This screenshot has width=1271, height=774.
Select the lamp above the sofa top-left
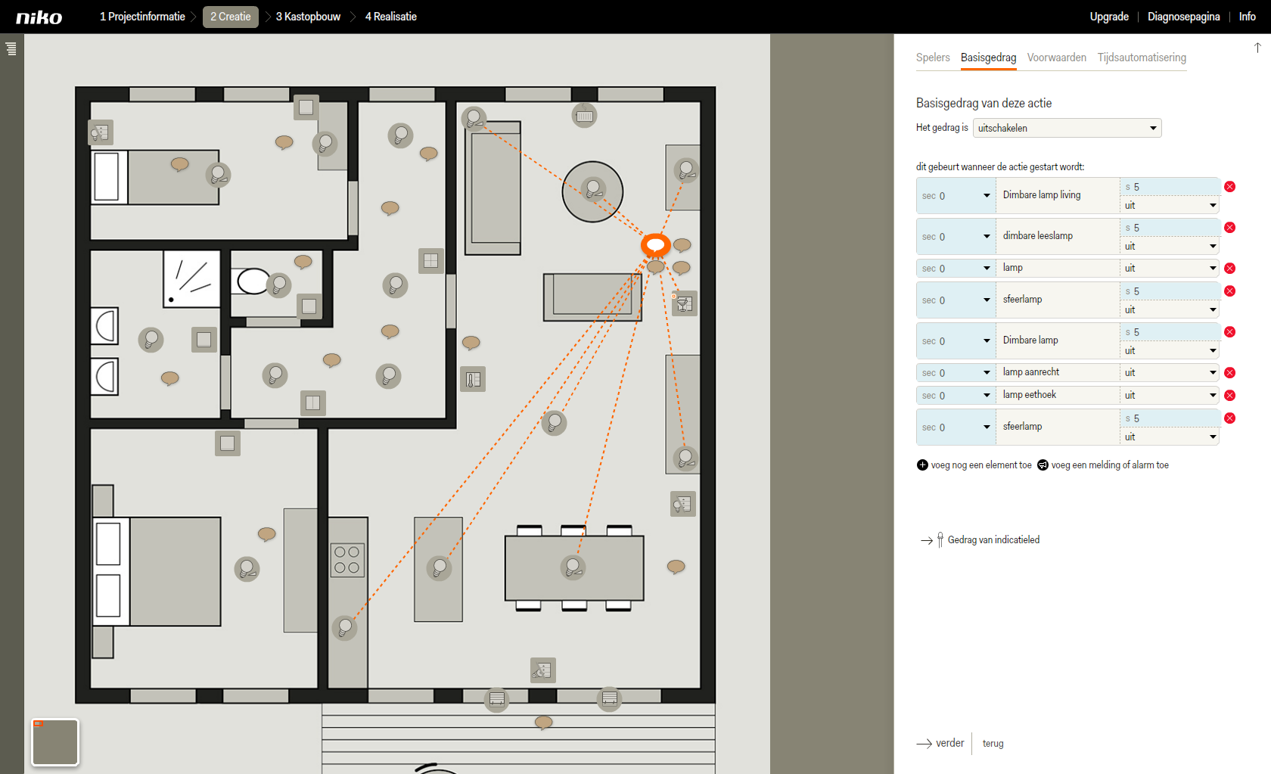click(x=474, y=119)
